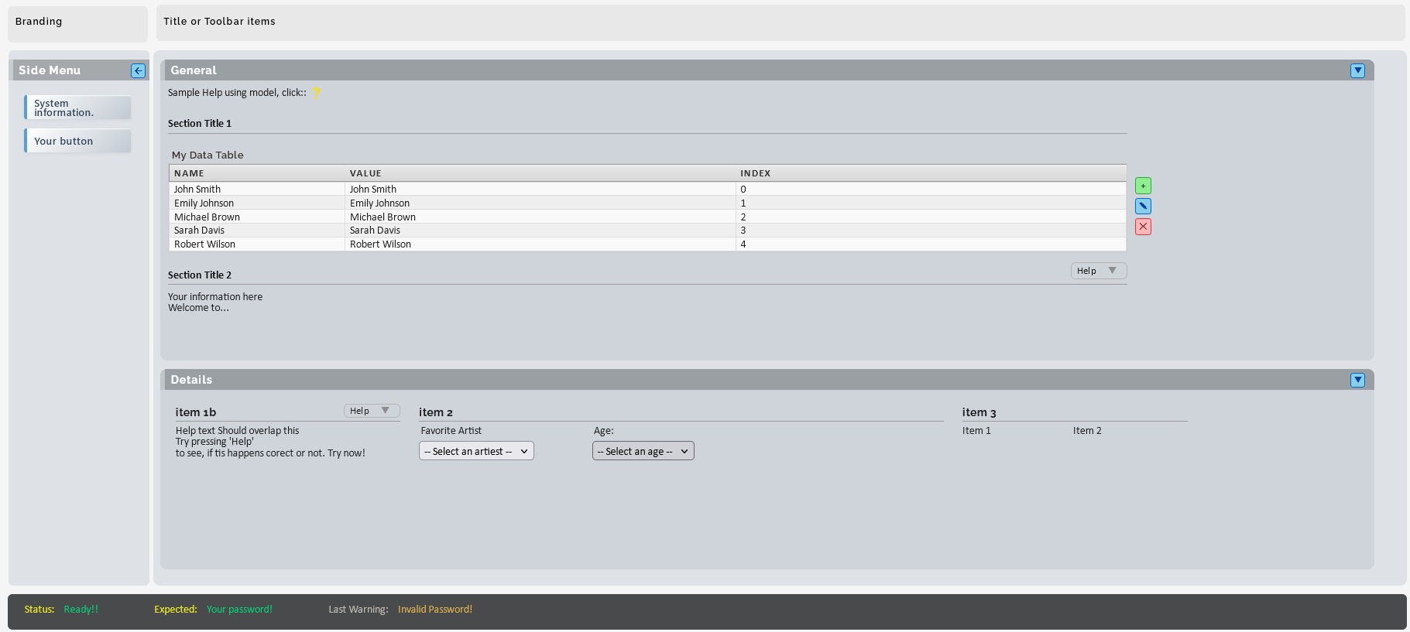
Task: Open the Help dropdown beside item 1b
Action: click(x=372, y=411)
